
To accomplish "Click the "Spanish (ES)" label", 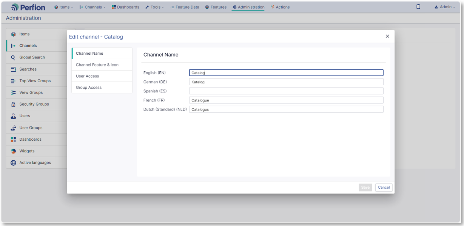I will point(155,91).
